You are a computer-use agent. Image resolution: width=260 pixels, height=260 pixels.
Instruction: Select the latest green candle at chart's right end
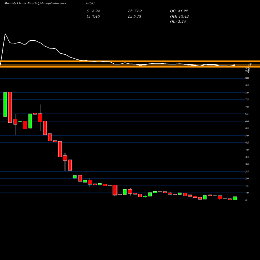click(x=235, y=198)
